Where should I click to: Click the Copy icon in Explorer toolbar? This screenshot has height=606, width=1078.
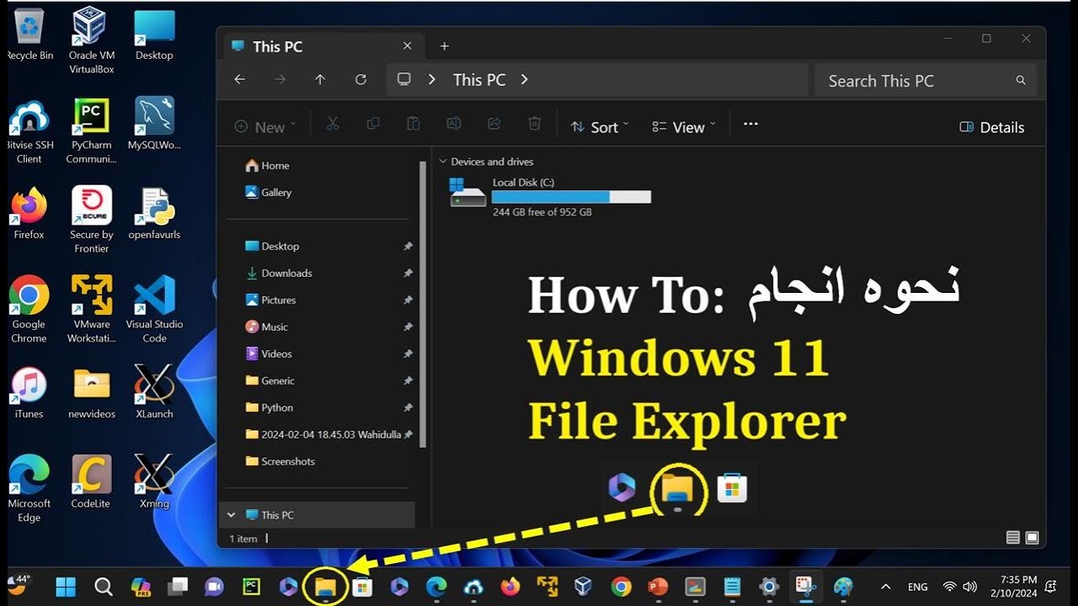pyautogui.click(x=373, y=125)
